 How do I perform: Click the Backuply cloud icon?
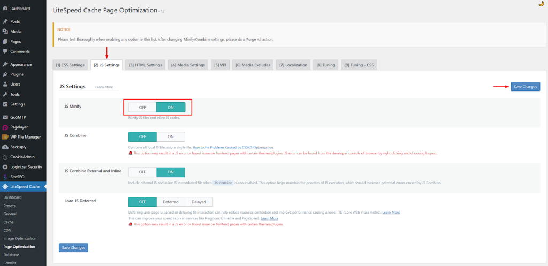click(x=5, y=147)
